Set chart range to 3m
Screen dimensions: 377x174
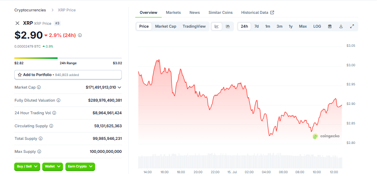[x=279, y=26]
